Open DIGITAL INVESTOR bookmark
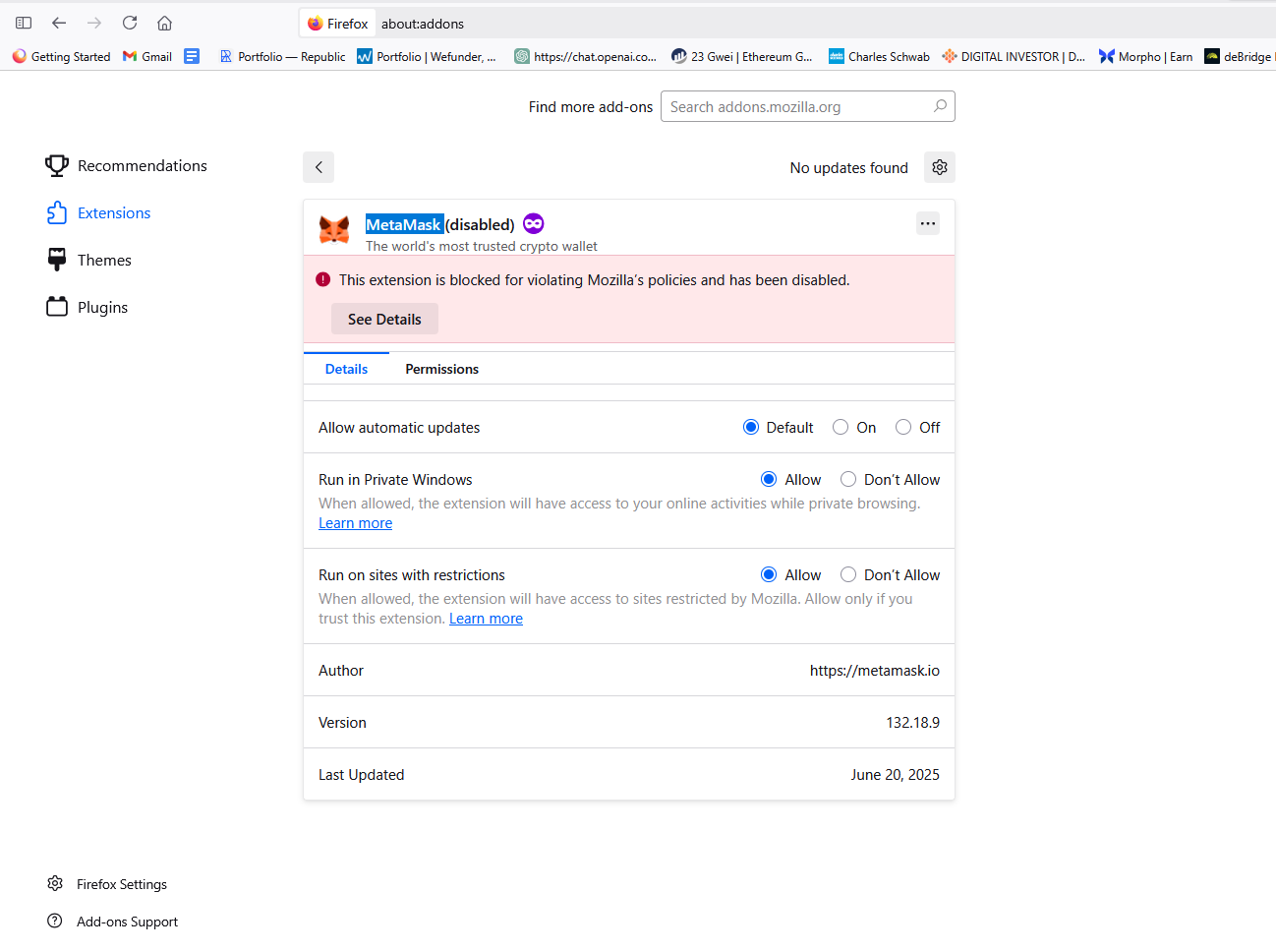This screenshot has height=952, width=1276. tap(1014, 57)
